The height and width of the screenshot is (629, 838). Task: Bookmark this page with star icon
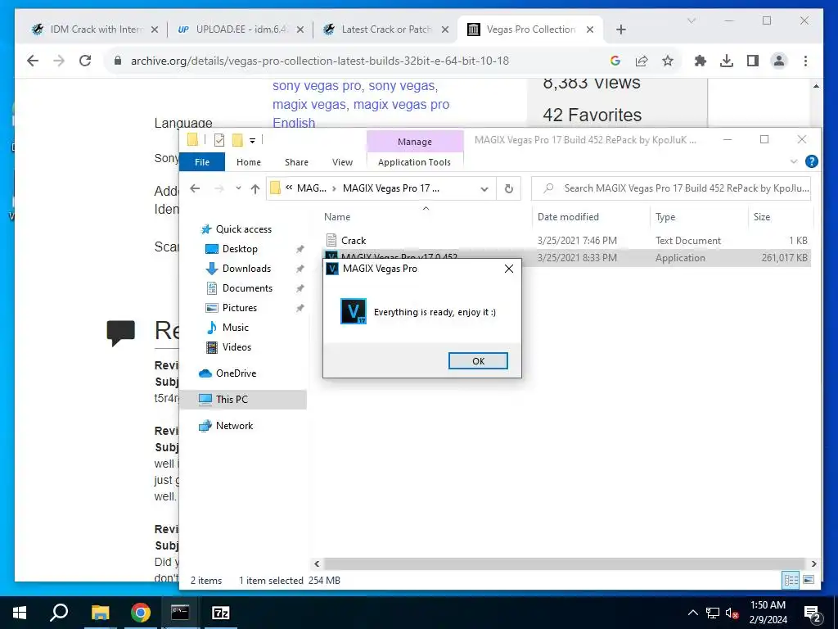pyautogui.click(x=668, y=61)
